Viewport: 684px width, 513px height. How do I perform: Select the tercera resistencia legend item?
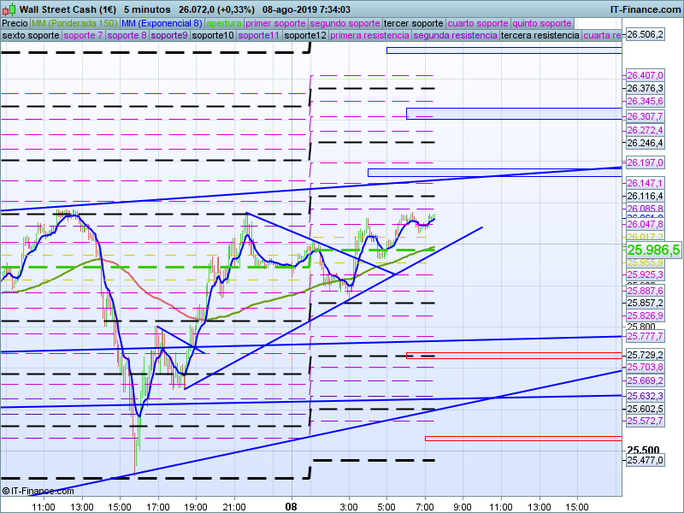[x=540, y=36]
